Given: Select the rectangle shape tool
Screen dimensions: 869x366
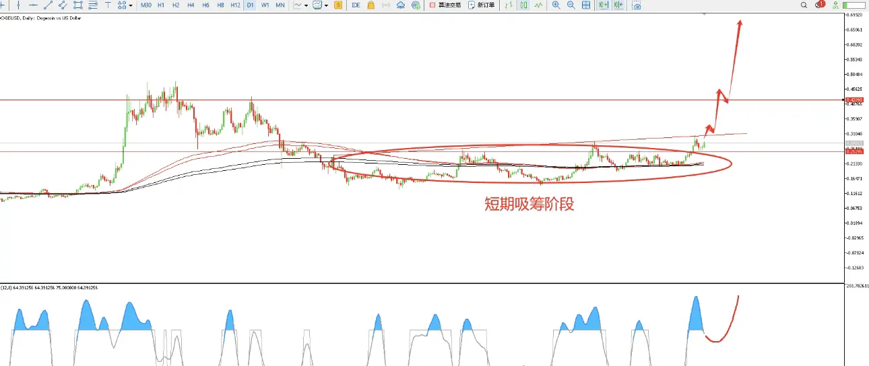Looking at the screenshot, I should pyautogui.click(x=78, y=5).
